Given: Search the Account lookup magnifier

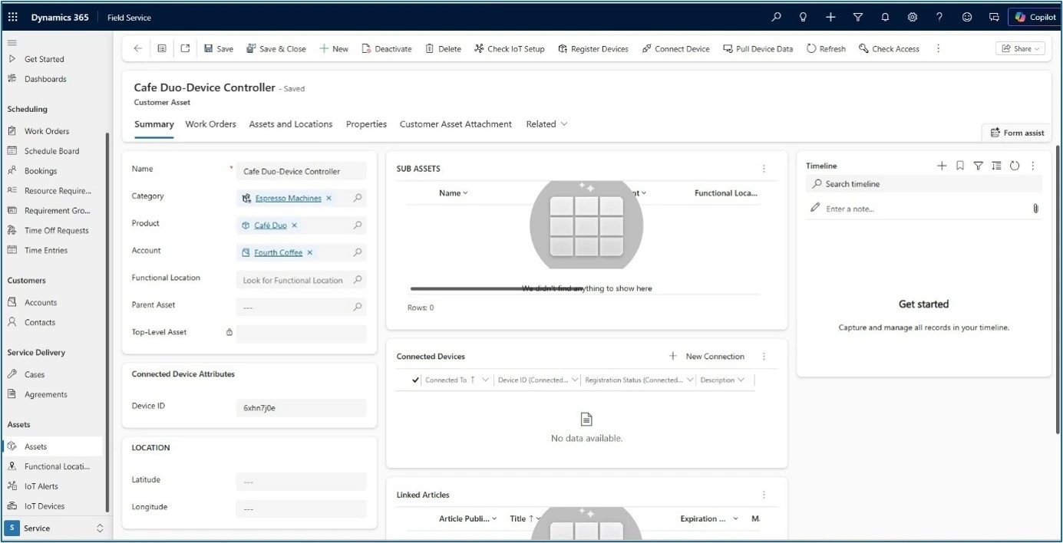Looking at the screenshot, I should pyautogui.click(x=358, y=252).
